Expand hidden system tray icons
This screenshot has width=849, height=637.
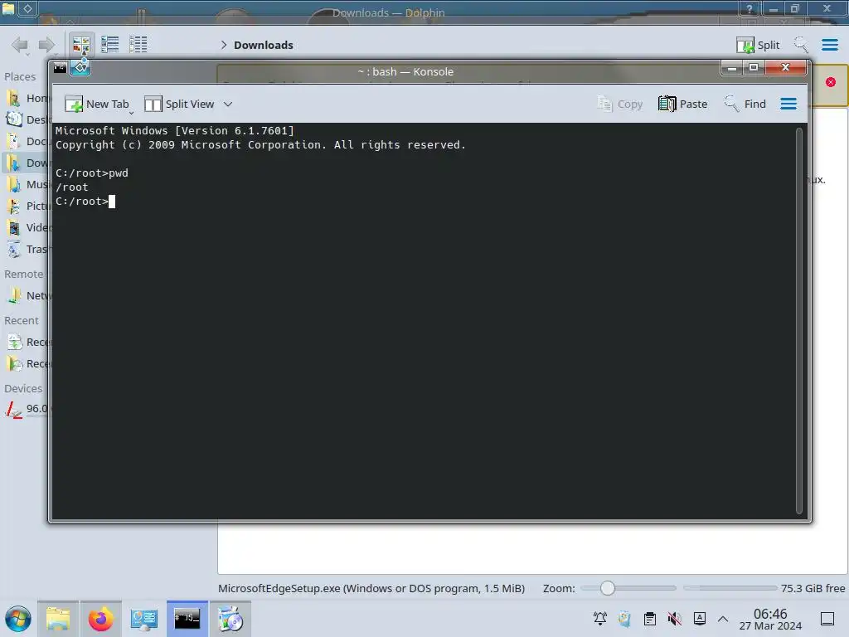tap(723, 619)
